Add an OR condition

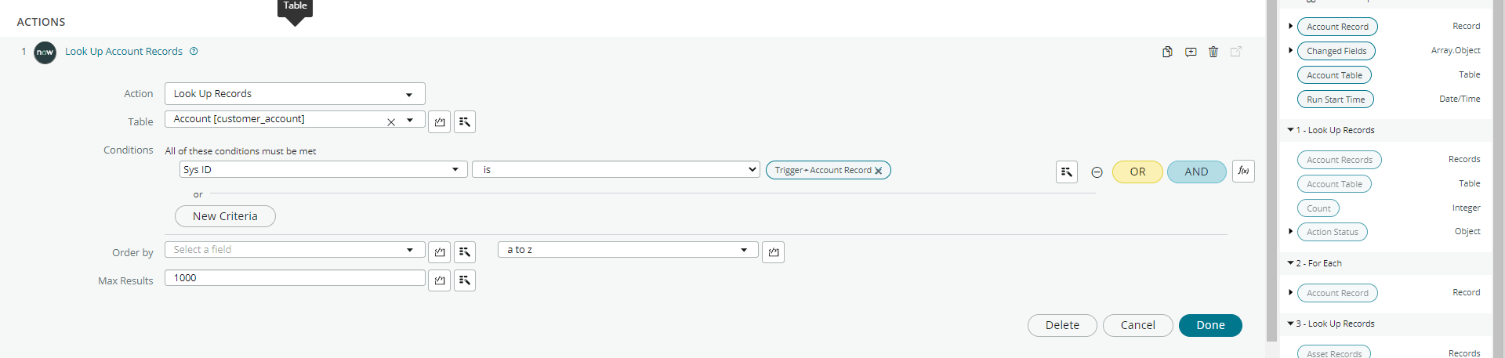[1137, 172]
